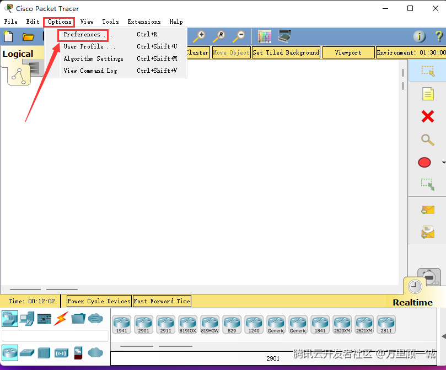Click Set Tiled Background button
446x370 pixels.
click(x=286, y=52)
